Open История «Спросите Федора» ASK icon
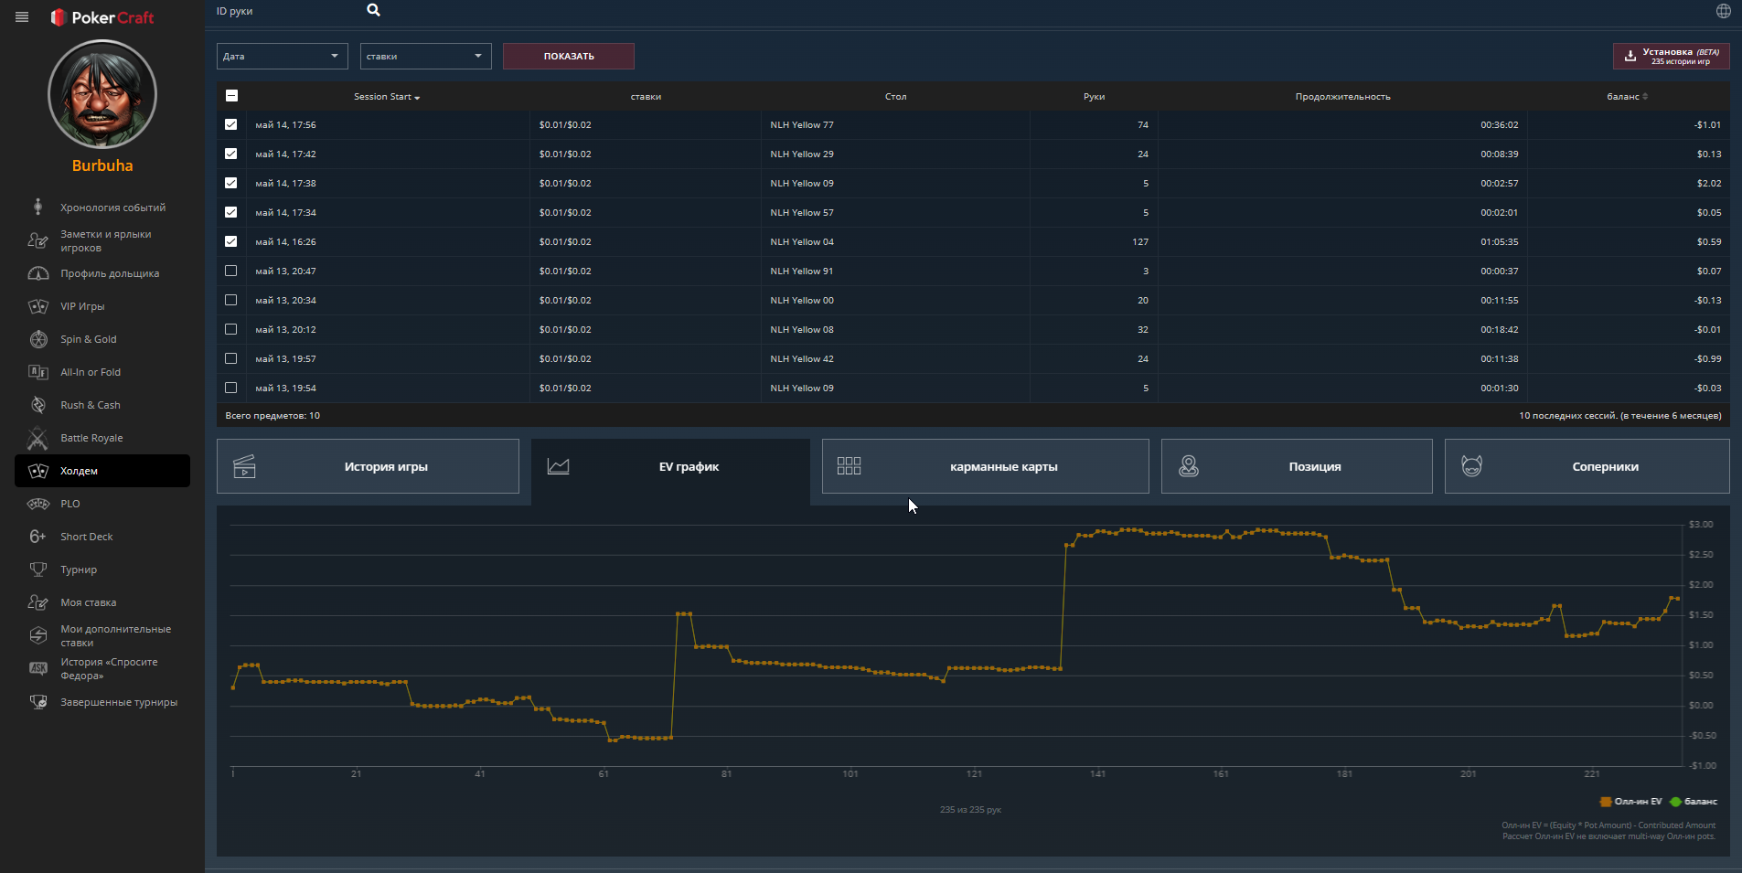1742x873 pixels. click(37, 668)
